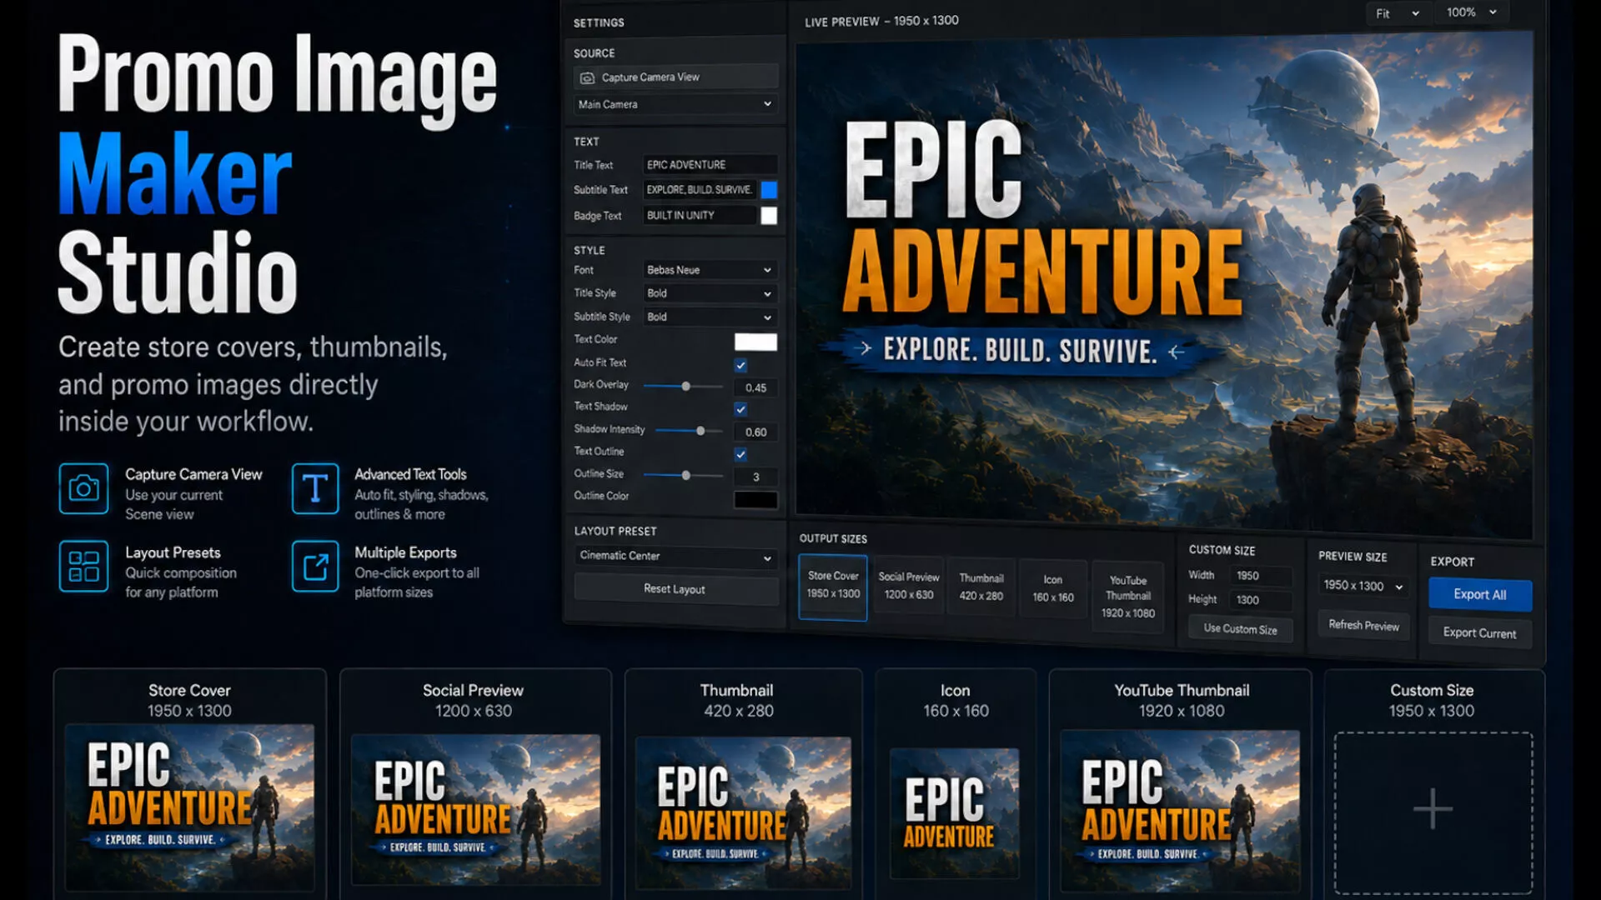Adjust the Dark Overlay slider
Screen dimensions: 1601x900
[684, 386]
